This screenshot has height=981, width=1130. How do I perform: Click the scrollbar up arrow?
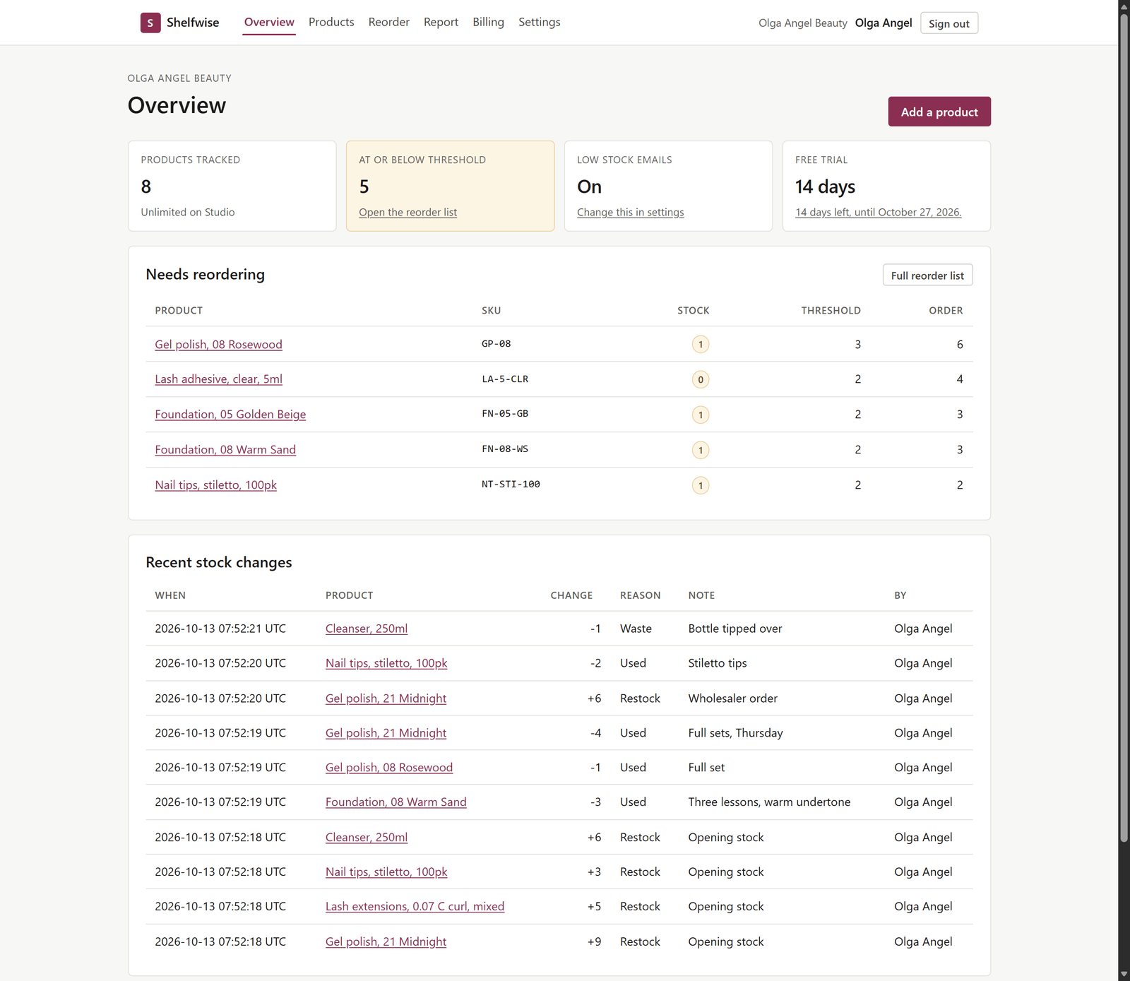tap(1124, 6)
